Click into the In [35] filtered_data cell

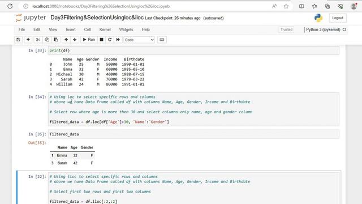(193, 134)
